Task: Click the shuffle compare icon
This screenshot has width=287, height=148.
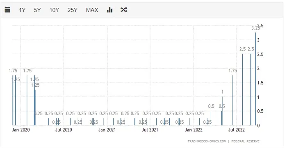Action: (x=124, y=10)
